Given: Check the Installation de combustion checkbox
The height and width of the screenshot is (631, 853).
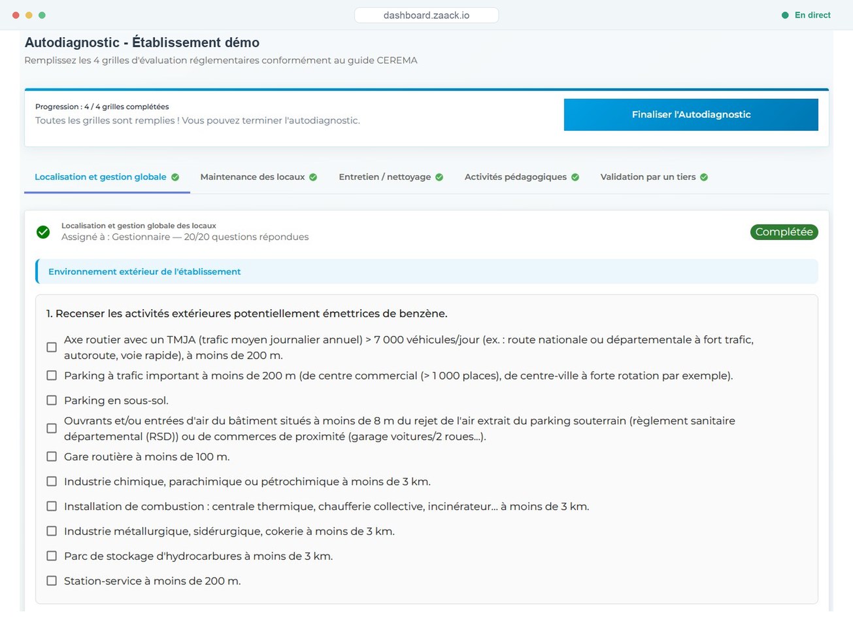Looking at the screenshot, I should tap(52, 506).
